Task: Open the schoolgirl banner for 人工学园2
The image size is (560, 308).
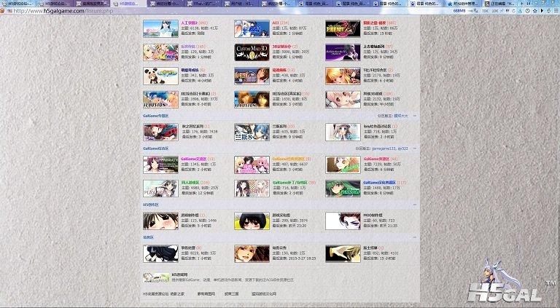Action: (x=160, y=28)
